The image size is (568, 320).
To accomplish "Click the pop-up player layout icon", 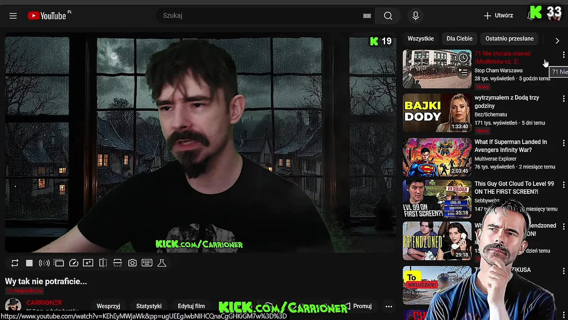I will [118, 263].
